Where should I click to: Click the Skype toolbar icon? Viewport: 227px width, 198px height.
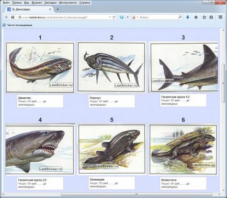pyautogui.click(x=122, y=17)
